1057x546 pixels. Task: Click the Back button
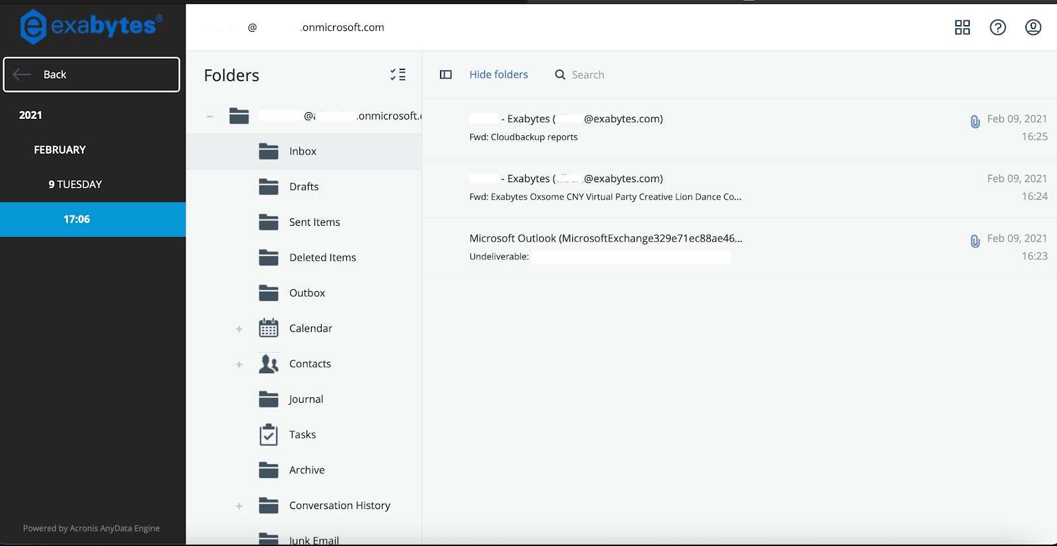(x=91, y=75)
